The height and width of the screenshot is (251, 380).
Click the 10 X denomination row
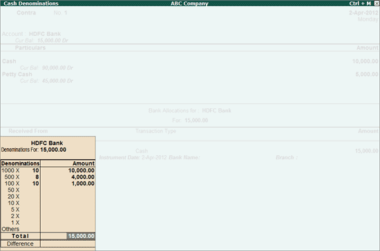coord(48,203)
